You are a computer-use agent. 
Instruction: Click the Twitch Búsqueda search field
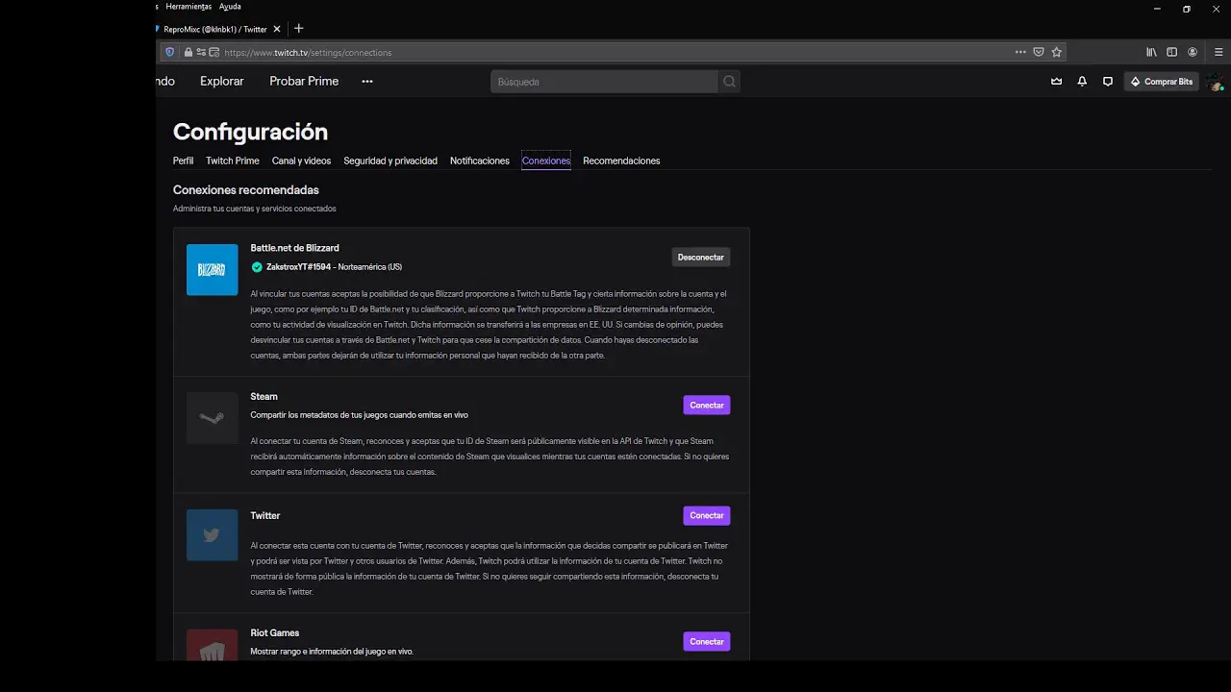[604, 82]
